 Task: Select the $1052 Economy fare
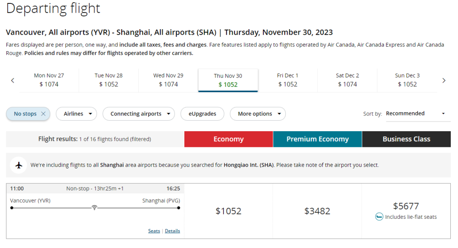229,211
